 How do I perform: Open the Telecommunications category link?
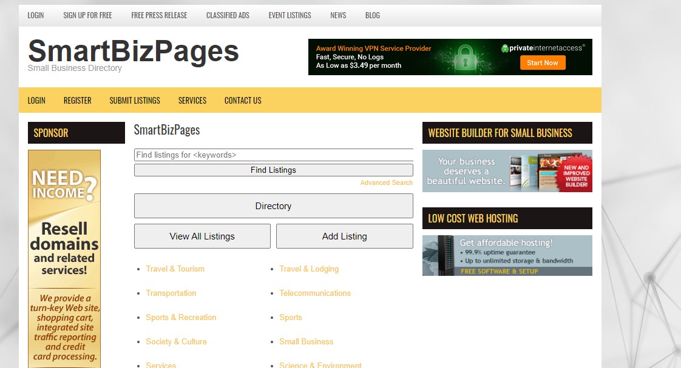[315, 293]
